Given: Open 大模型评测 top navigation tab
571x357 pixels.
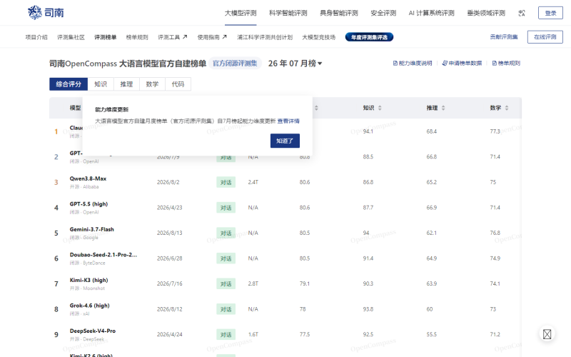Looking at the screenshot, I should [x=241, y=13].
